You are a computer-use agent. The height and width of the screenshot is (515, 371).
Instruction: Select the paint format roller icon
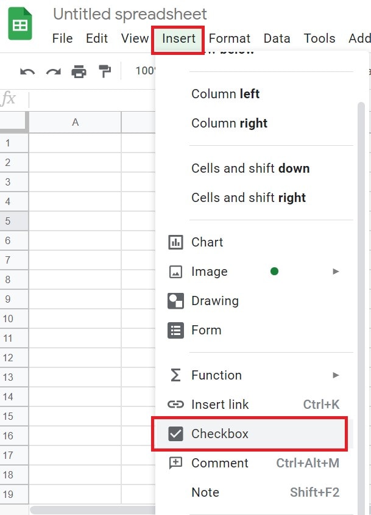[x=105, y=71]
